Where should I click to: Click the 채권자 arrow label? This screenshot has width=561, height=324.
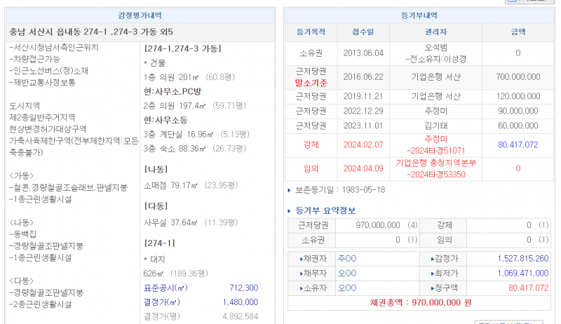click(311, 259)
